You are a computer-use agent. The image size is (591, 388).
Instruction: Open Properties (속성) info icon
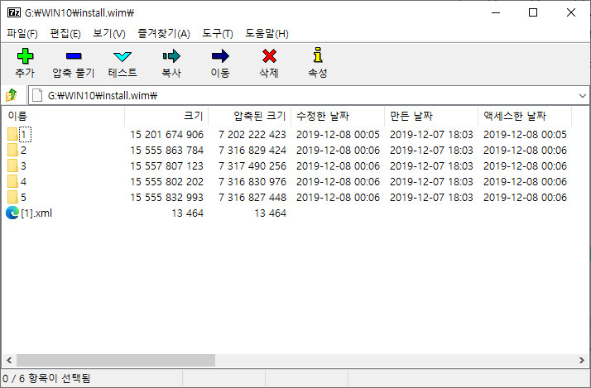point(318,55)
